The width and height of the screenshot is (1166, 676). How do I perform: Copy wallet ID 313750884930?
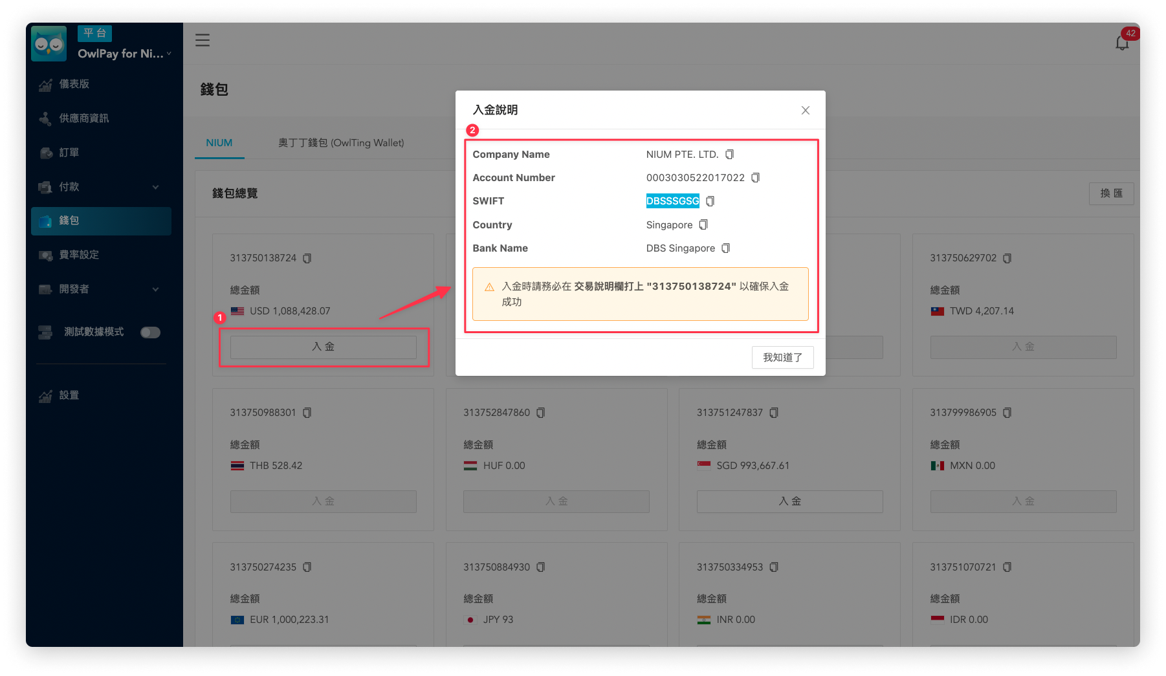pyautogui.click(x=541, y=567)
